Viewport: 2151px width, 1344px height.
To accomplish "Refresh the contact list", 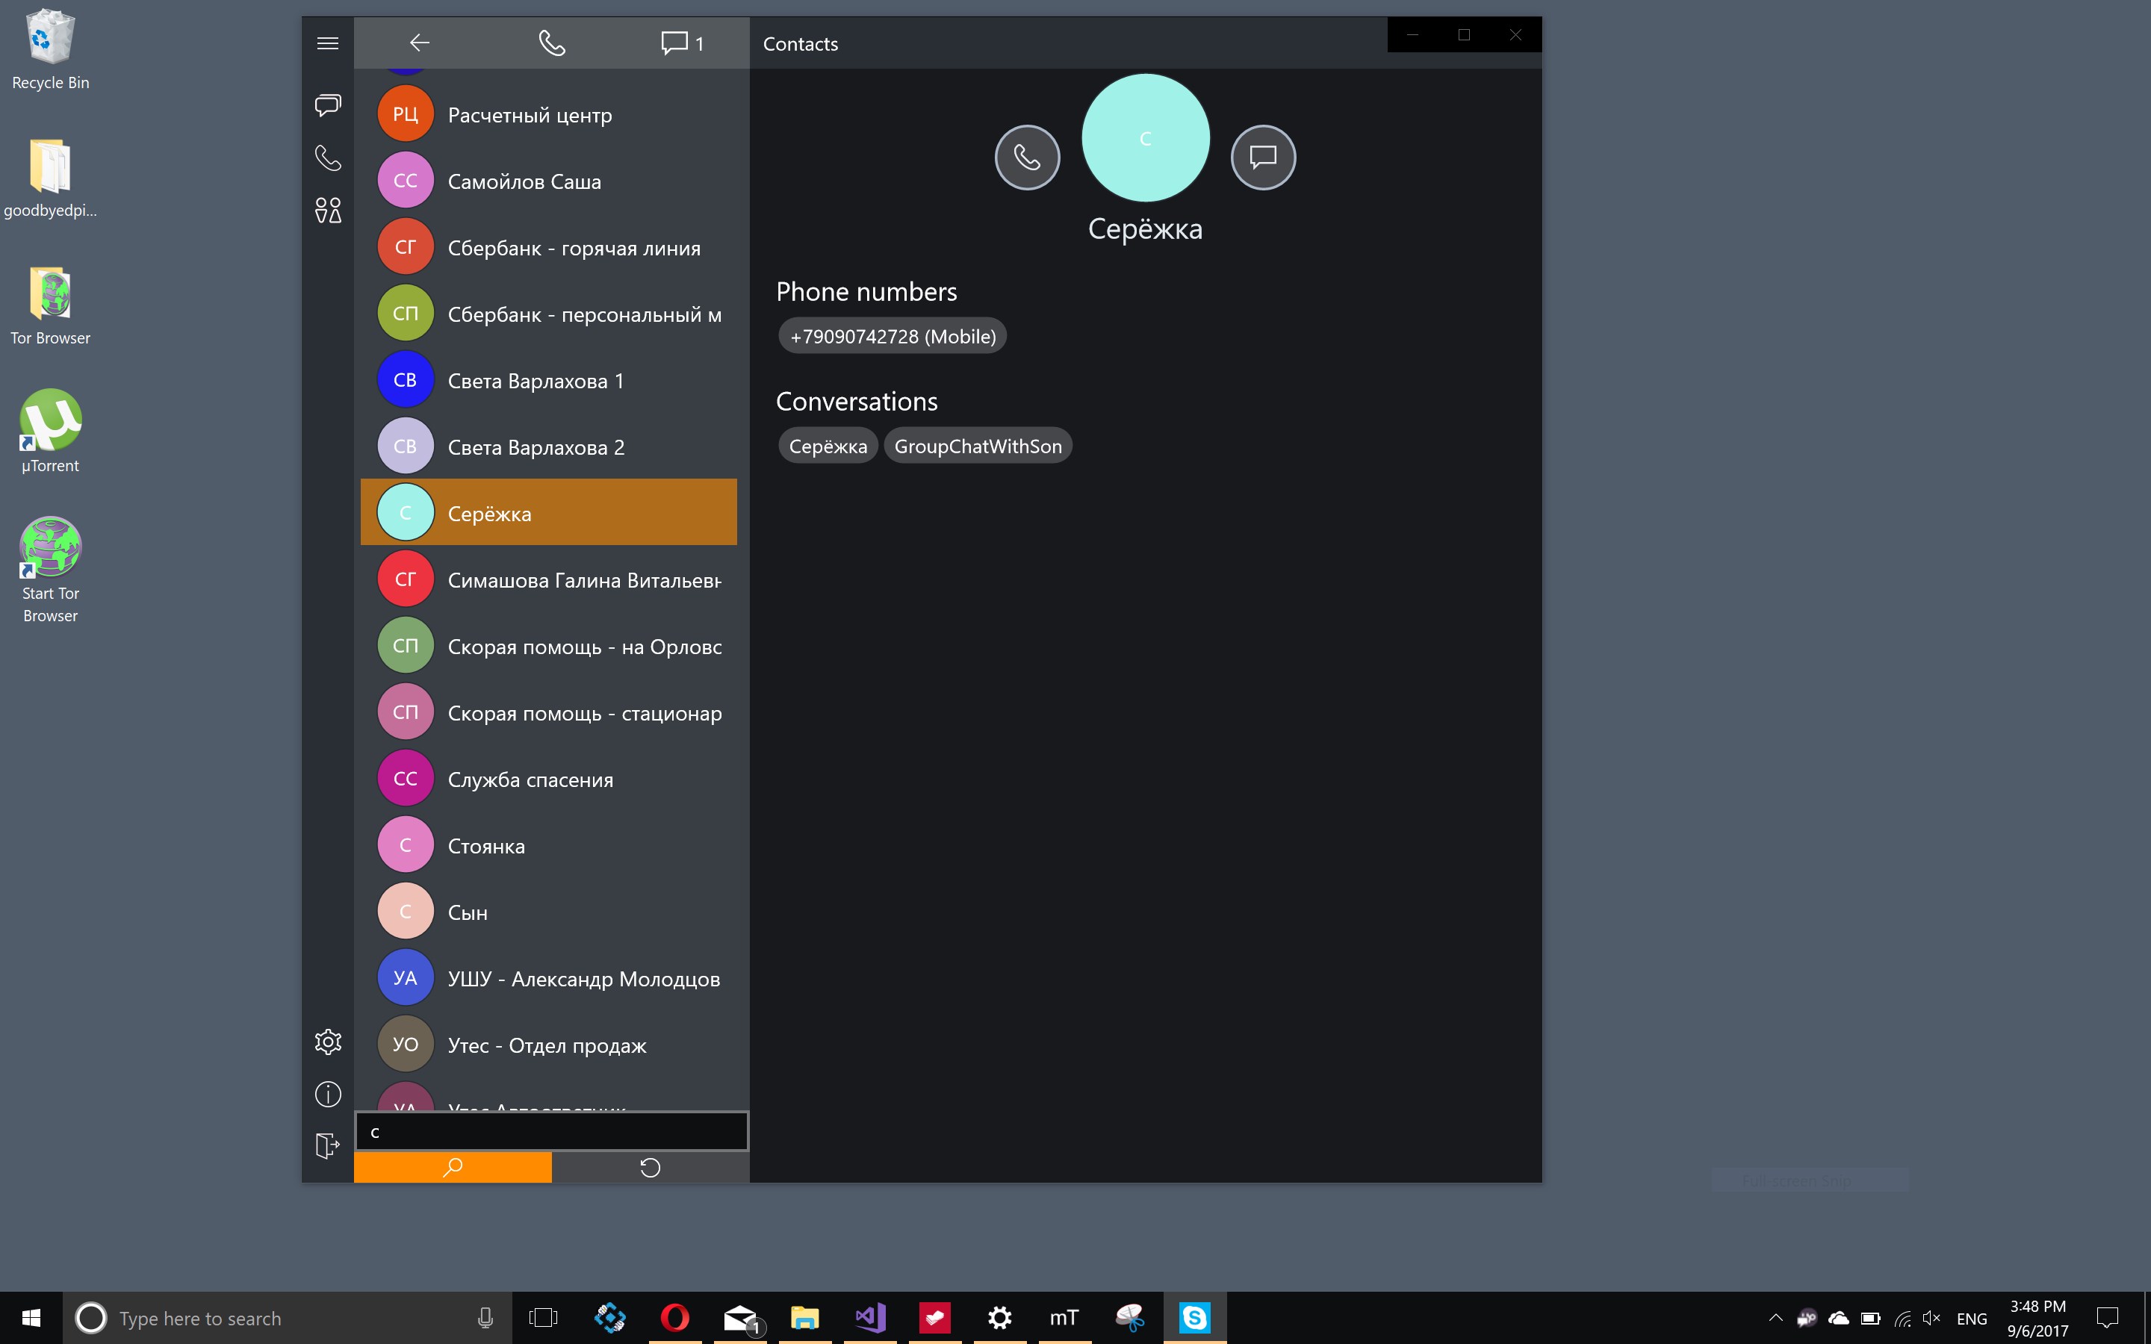I will tap(651, 1166).
